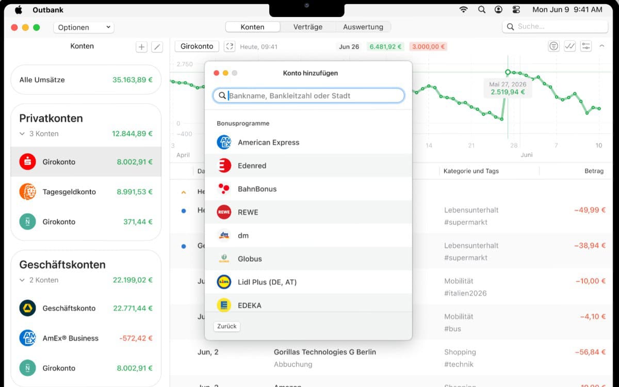
Task: Open the Wi-Fi menu bar icon
Action: (464, 9)
